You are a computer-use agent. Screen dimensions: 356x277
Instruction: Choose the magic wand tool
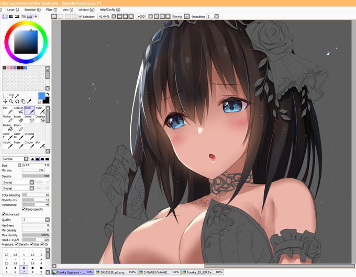[17, 96]
